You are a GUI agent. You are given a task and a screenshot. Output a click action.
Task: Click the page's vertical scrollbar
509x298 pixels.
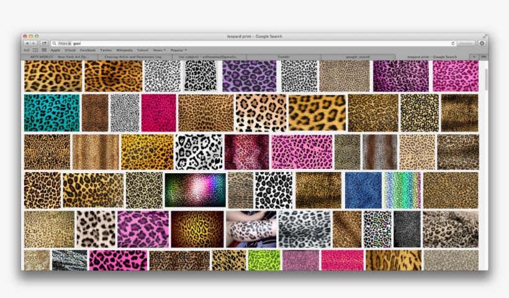pyautogui.click(x=486, y=80)
